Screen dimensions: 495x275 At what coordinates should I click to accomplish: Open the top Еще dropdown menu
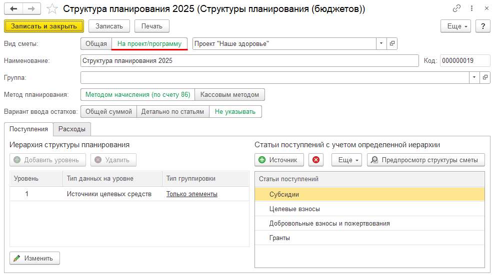tap(456, 26)
